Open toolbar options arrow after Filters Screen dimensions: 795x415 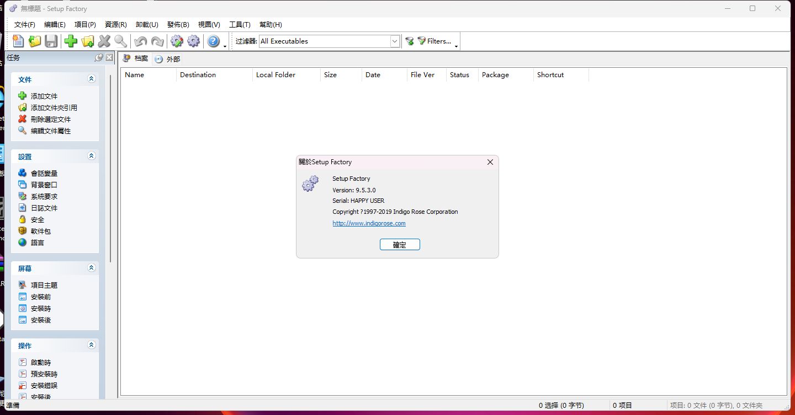coord(456,46)
